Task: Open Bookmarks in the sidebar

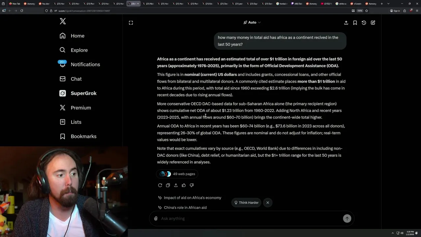Action: tap(78, 136)
